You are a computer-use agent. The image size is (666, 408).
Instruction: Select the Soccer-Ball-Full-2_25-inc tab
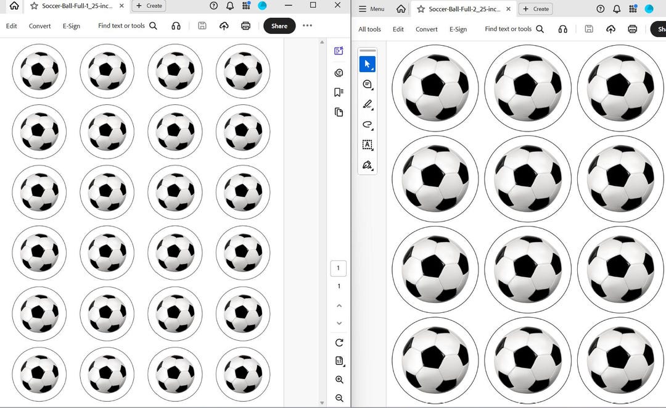click(x=464, y=9)
